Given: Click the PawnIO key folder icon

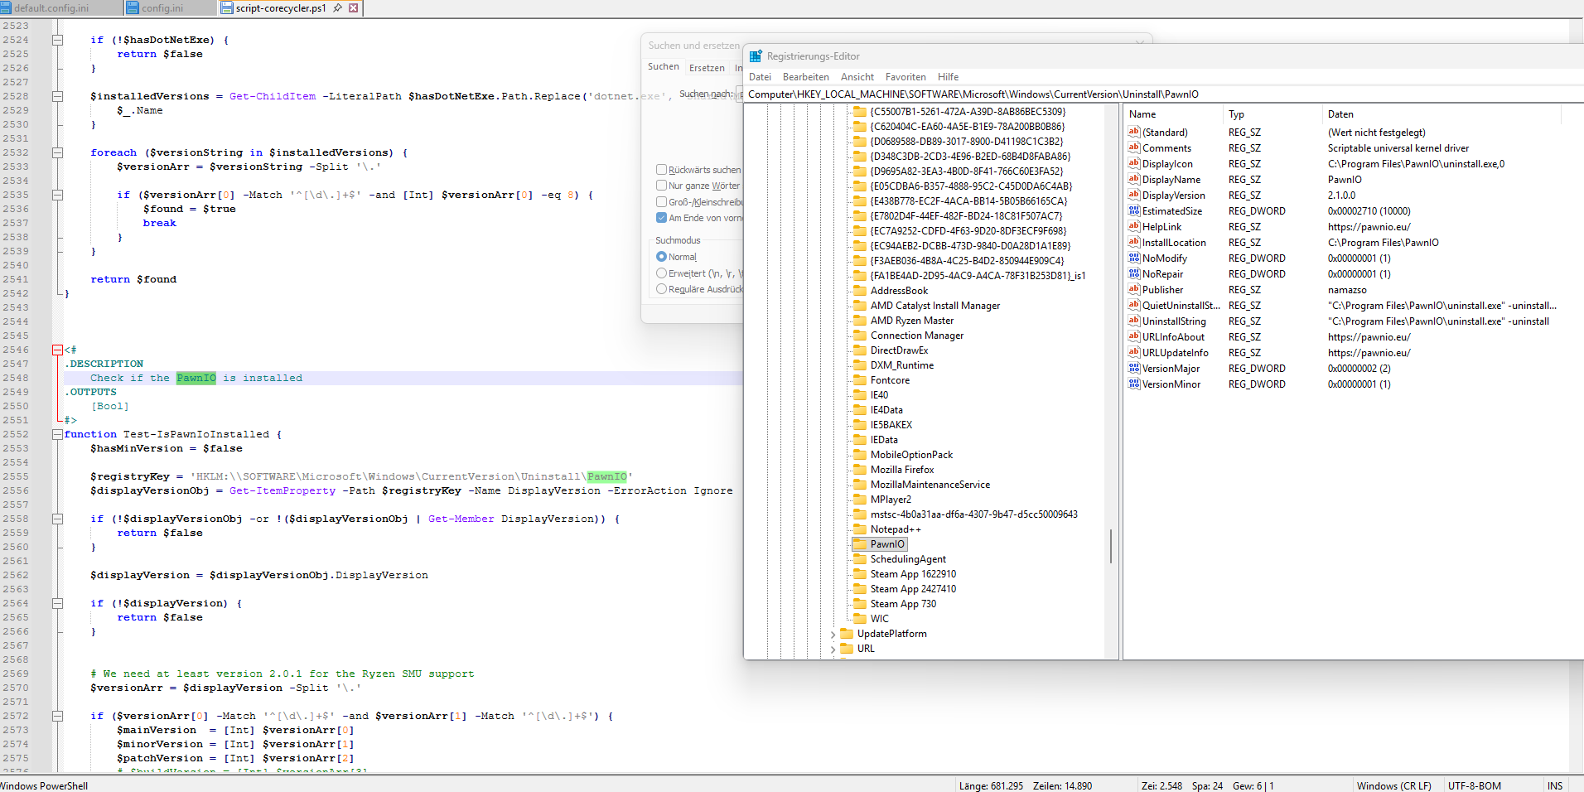Looking at the screenshot, I should point(862,543).
